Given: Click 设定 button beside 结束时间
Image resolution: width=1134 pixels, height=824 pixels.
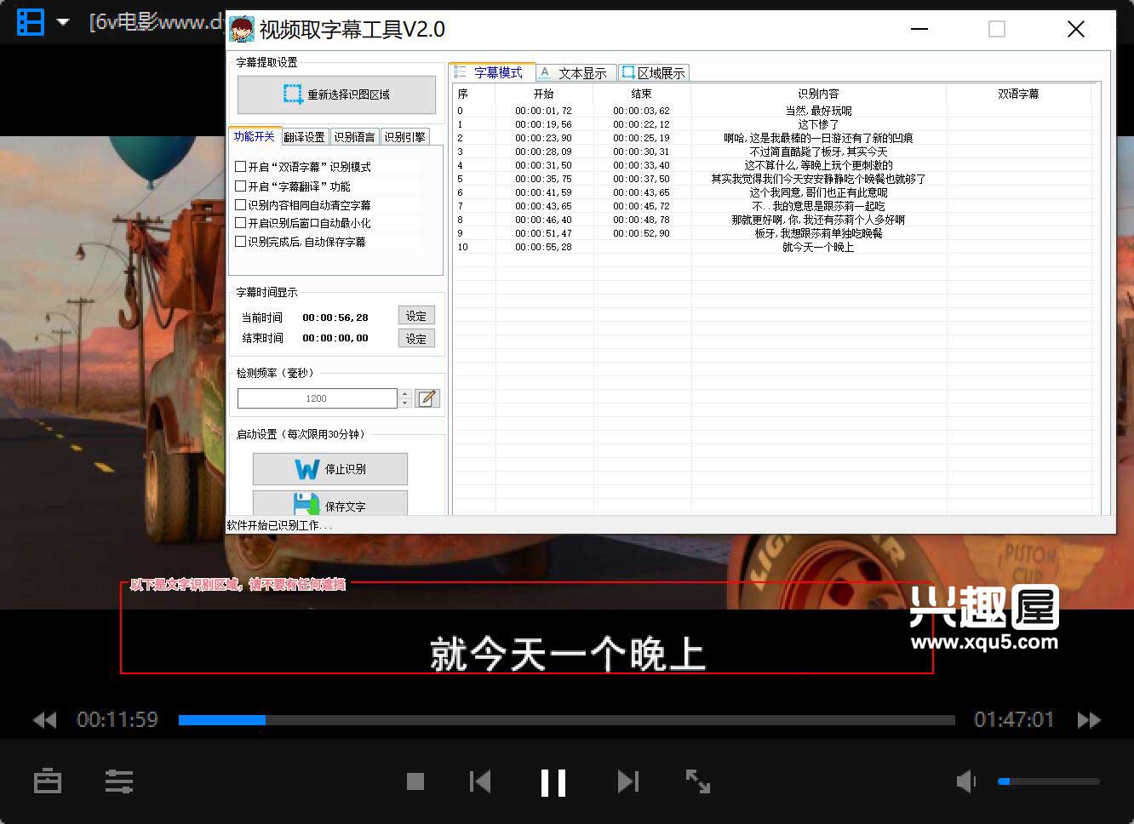Looking at the screenshot, I should click(416, 339).
